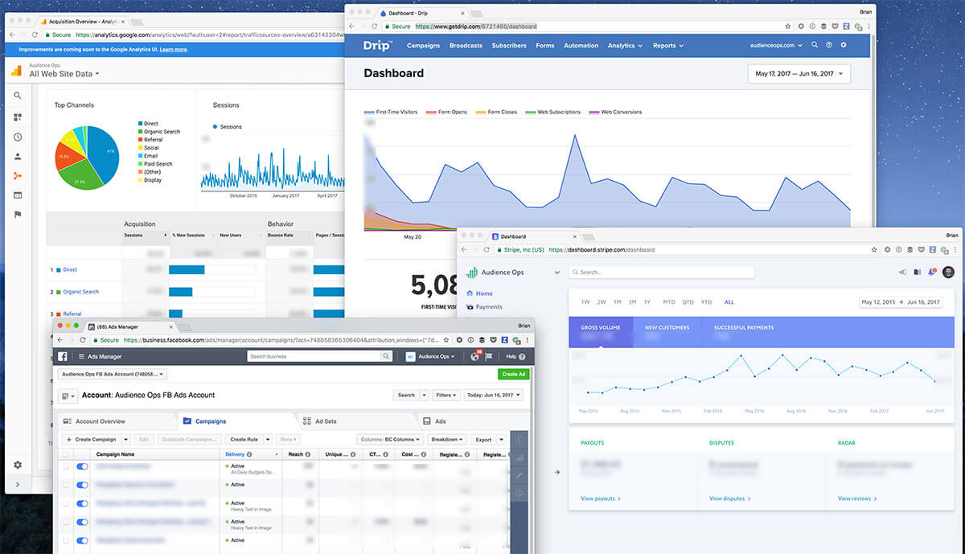Reload the Stripe dashboard page
The height and width of the screenshot is (554, 965).
point(487,250)
